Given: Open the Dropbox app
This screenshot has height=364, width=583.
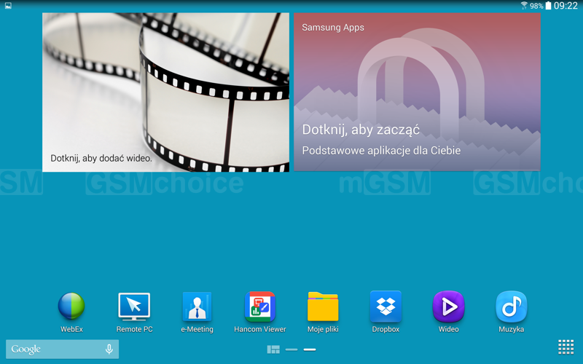Looking at the screenshot, I should pyautogui.click(x=386, y=307).
